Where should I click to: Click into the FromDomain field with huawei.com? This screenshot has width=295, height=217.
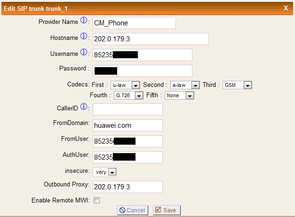pyautogui.click(x=128, y=125)
